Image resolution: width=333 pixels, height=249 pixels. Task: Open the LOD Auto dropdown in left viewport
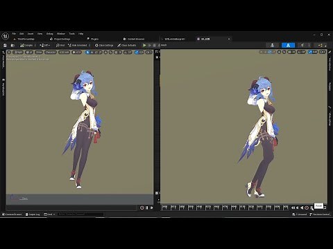tap(64, 53)
